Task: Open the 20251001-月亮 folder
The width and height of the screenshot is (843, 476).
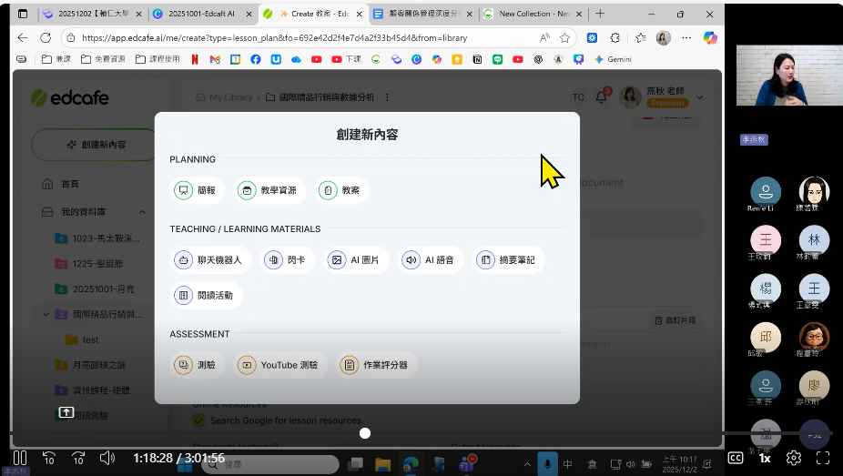Action: click(96, 289)
